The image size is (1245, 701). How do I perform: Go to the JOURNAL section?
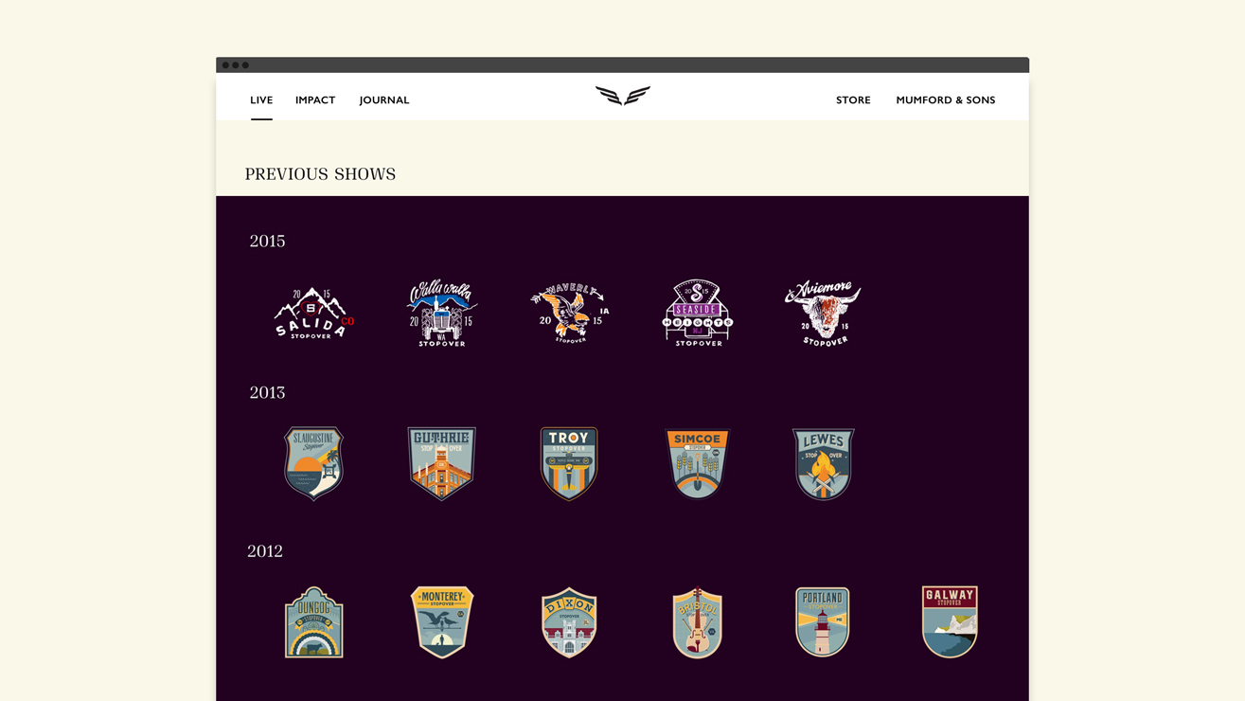click(384, 99)
